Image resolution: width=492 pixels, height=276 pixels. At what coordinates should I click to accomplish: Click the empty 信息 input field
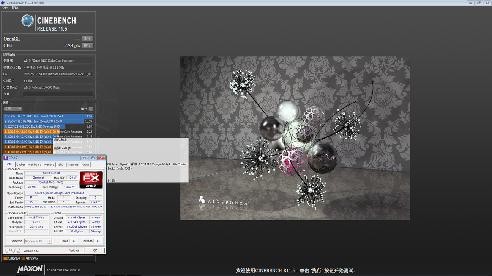(x=58, y=94)
